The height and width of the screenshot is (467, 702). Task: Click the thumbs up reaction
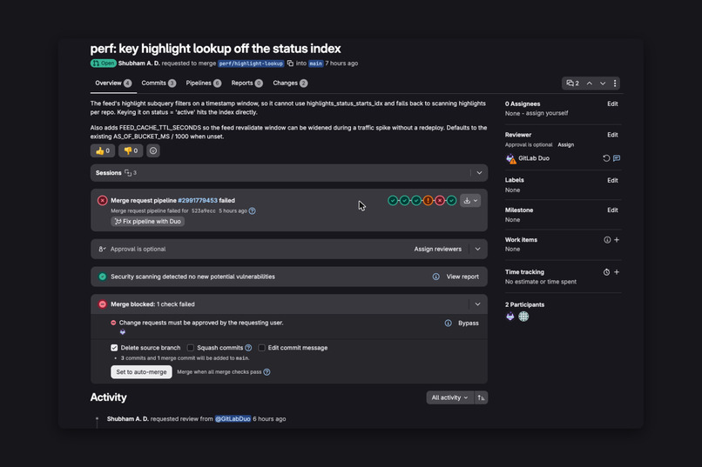(103, 150)
